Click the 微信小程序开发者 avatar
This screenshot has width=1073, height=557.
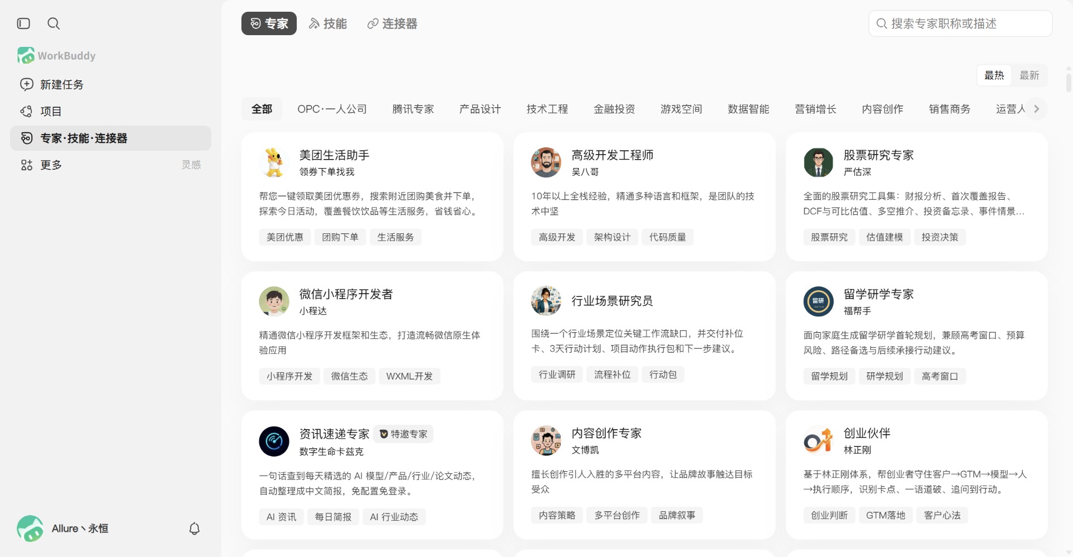point(274,301)
